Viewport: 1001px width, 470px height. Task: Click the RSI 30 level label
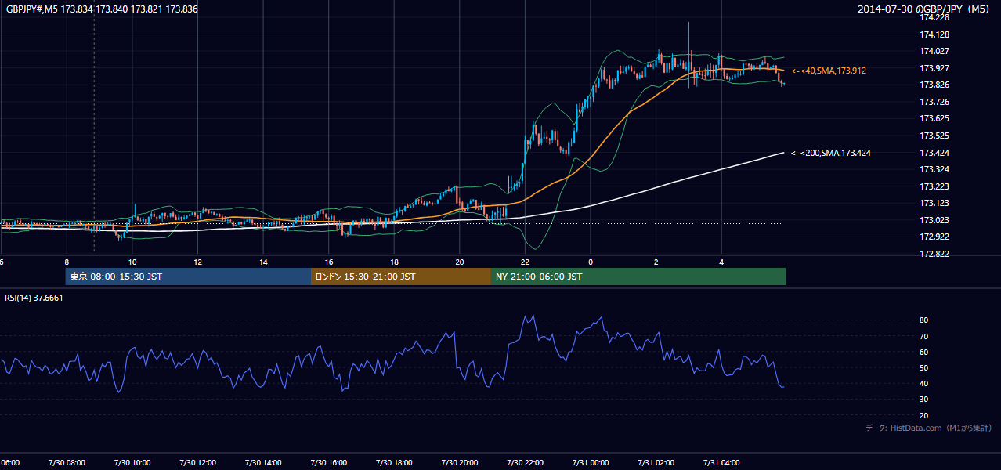point(923,399)
